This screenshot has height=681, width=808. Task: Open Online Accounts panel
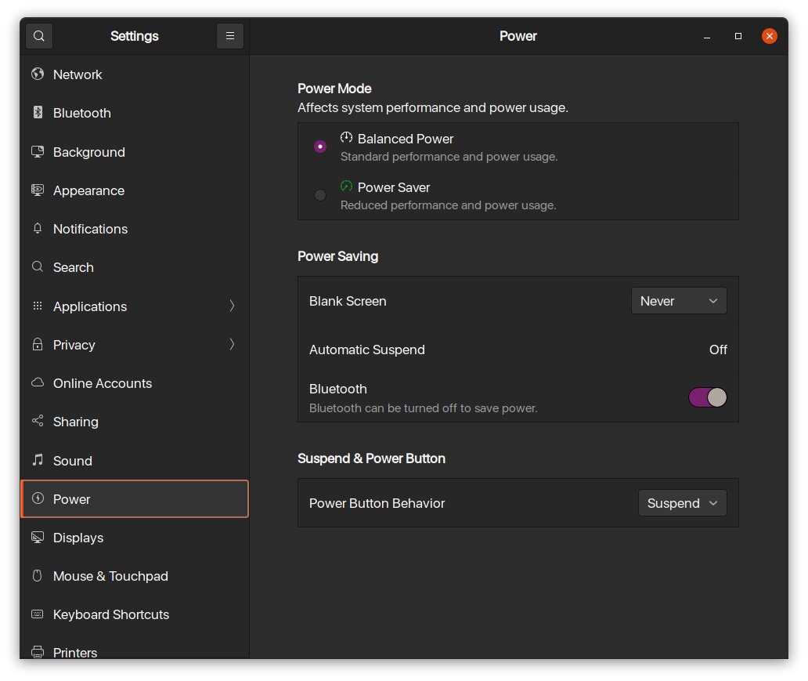pyautogui.click(x=135, y=382)
